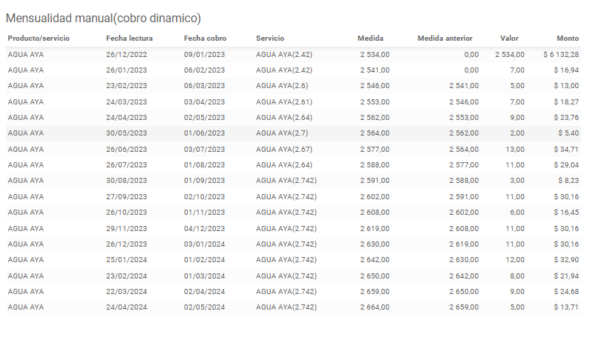The width and height of the screenshot is (607, 337).
Task: Click the reading date 22/03/2024
Action: pos(127,291)
